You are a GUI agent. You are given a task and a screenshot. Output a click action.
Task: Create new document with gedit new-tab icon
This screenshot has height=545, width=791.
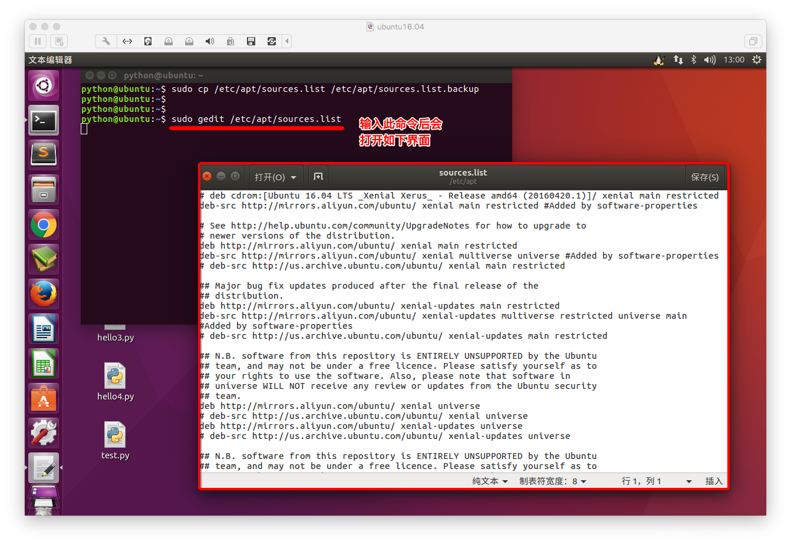pos(318,177)
